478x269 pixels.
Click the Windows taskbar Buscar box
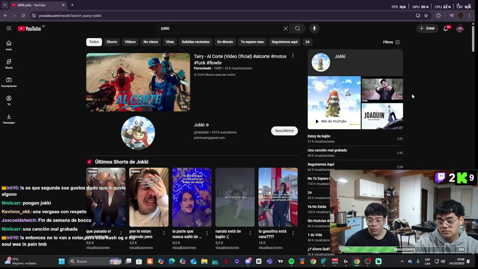pyautogui.click(x=95, y=262)
